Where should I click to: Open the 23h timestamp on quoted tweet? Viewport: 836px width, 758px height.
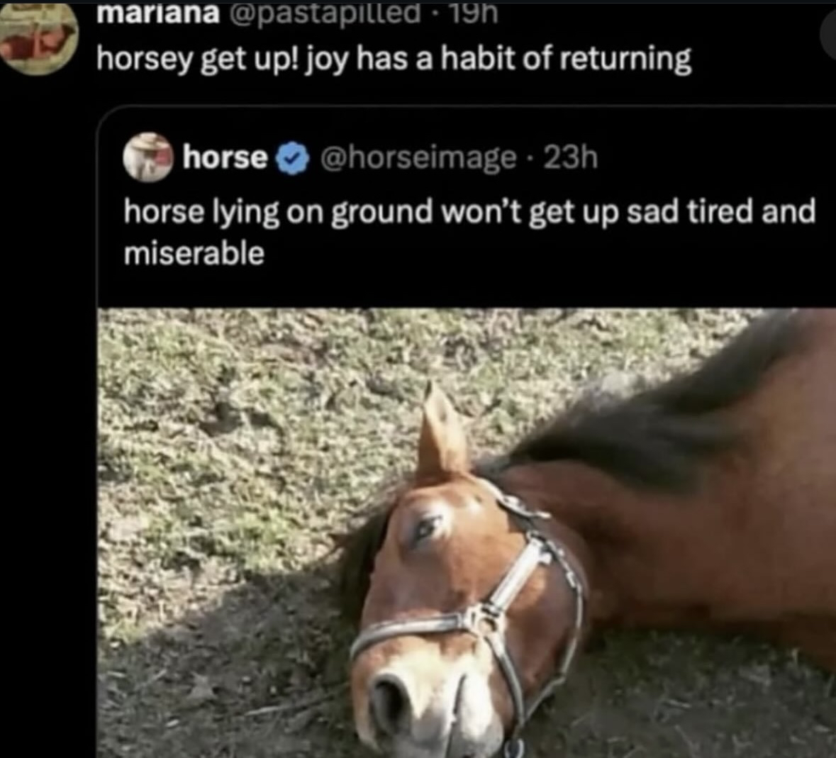pyautogui.click(x=571, y=158)
